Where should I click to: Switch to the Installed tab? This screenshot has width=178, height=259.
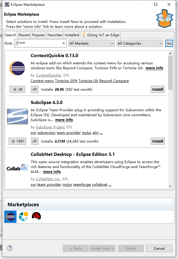[x=72, y=35]
